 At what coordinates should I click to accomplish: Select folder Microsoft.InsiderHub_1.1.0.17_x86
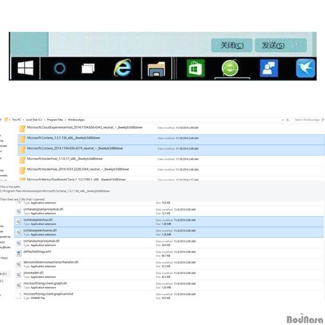[x=171, y=160]
